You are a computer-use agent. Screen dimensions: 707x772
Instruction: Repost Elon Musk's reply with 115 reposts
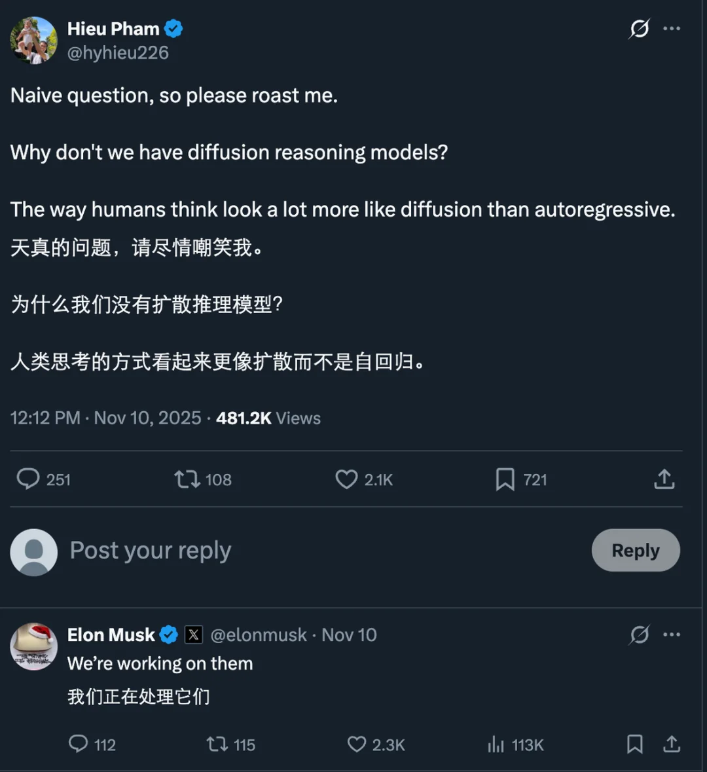[x=217, y=744]
